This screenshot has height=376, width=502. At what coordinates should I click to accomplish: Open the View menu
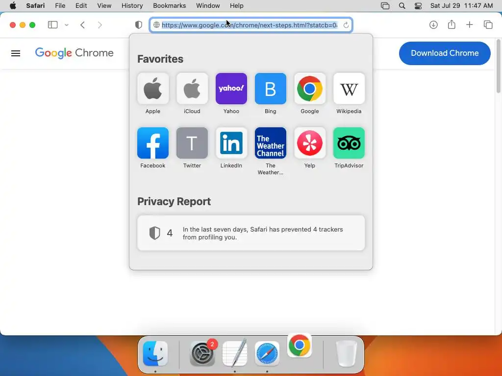click(x=104, y=6)
